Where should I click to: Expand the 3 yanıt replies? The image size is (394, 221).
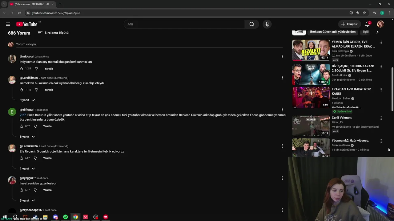click(27, 200)
